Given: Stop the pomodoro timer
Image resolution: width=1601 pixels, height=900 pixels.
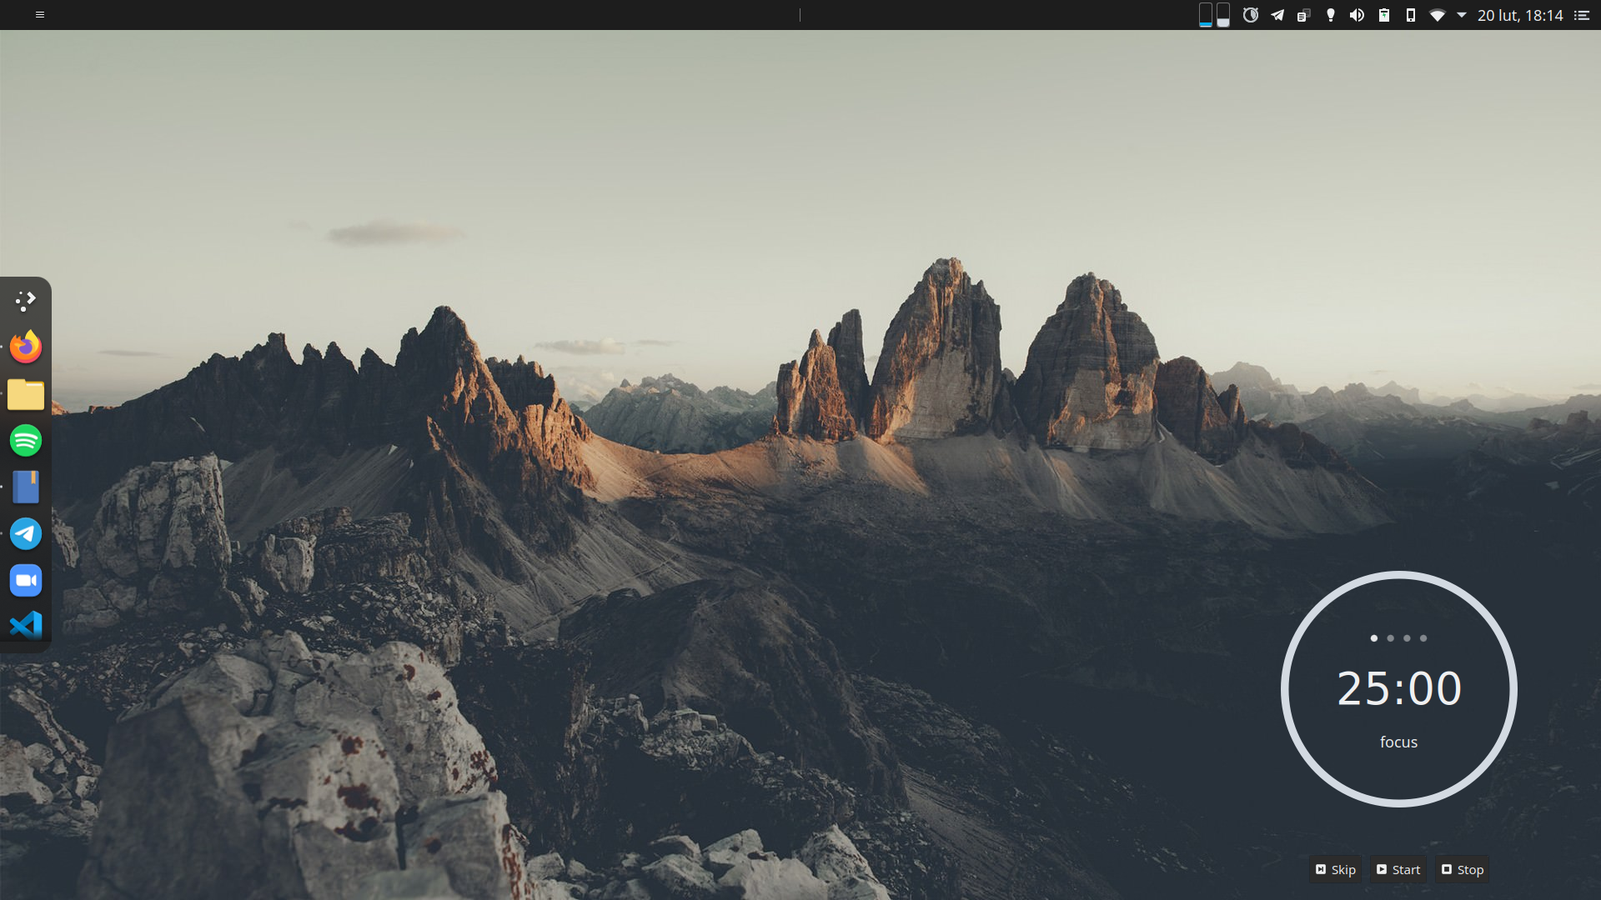Looking at the screenshot, I should pos(1463,869).
